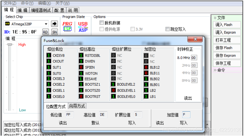Image resolution: width=244 pixels, height=137 pixels.
Task: Enable the 跳空写入 checkbox
Action: 168,29
